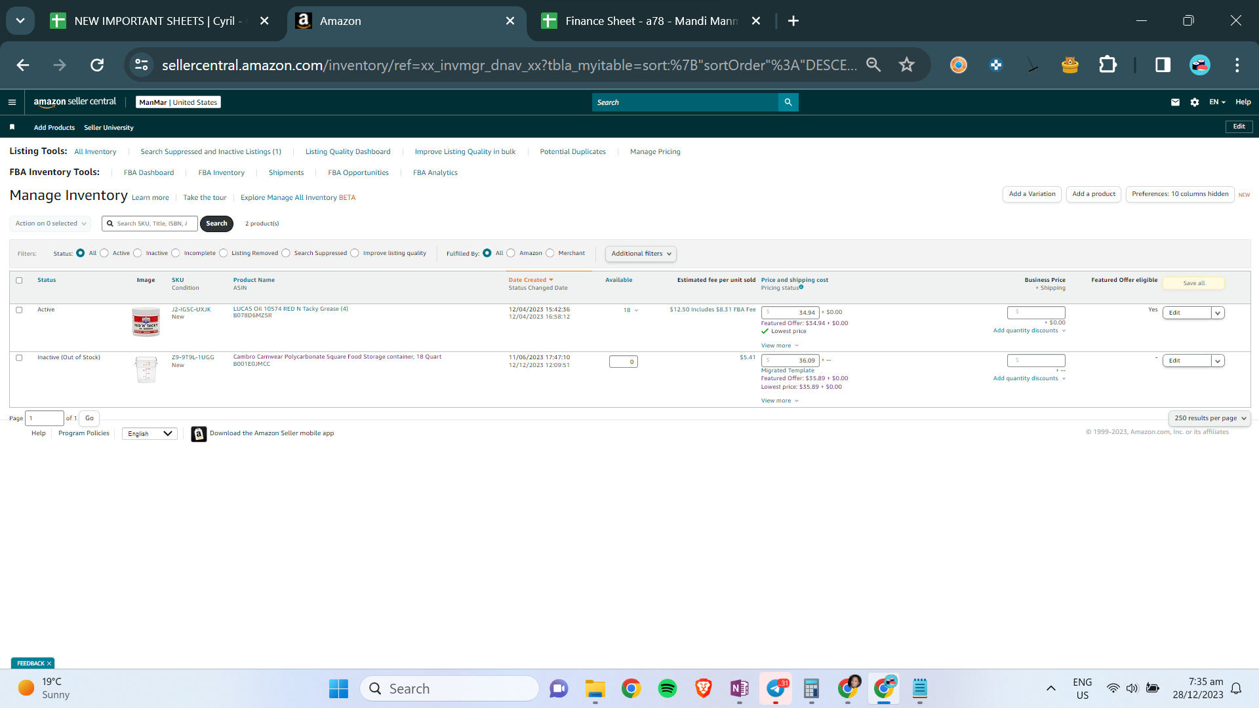Click Add a product button
The image size is (1259, 708).
click(1094, 194)
